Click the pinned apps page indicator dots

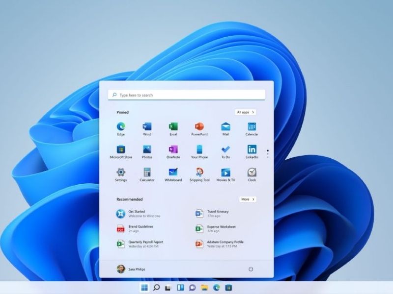pos(268,154)
